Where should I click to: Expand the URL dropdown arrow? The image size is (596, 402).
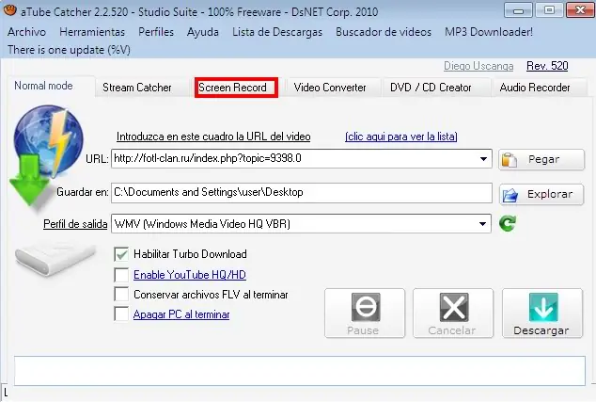(483, 159)
